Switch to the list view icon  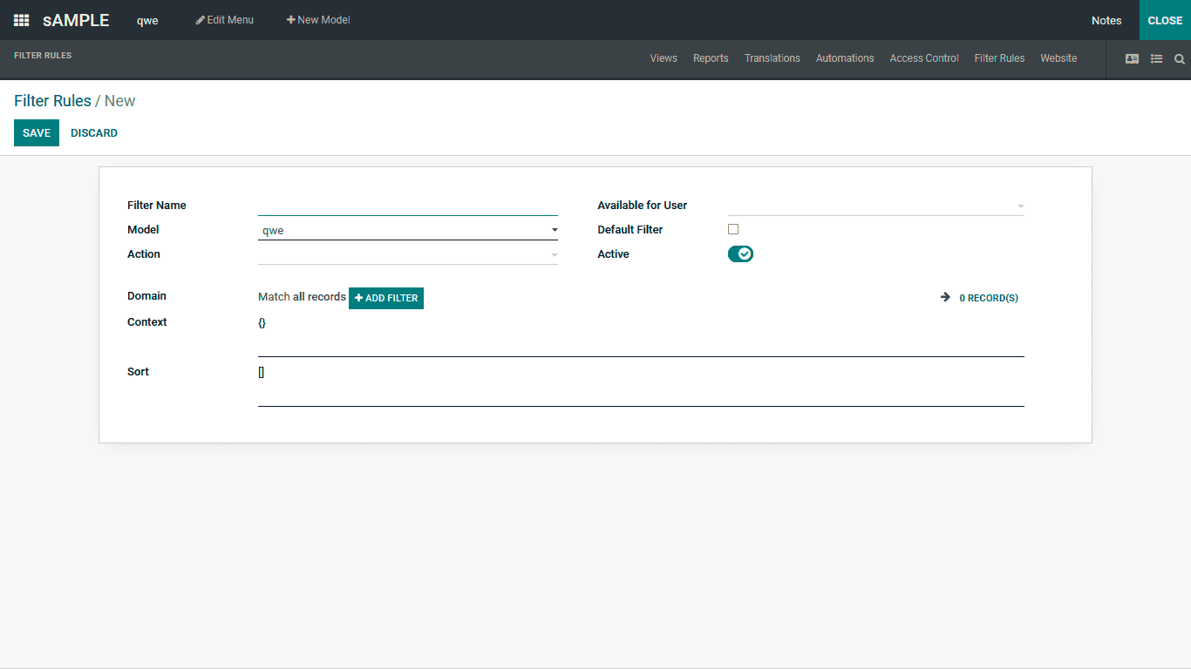(x=1156, y=58)
